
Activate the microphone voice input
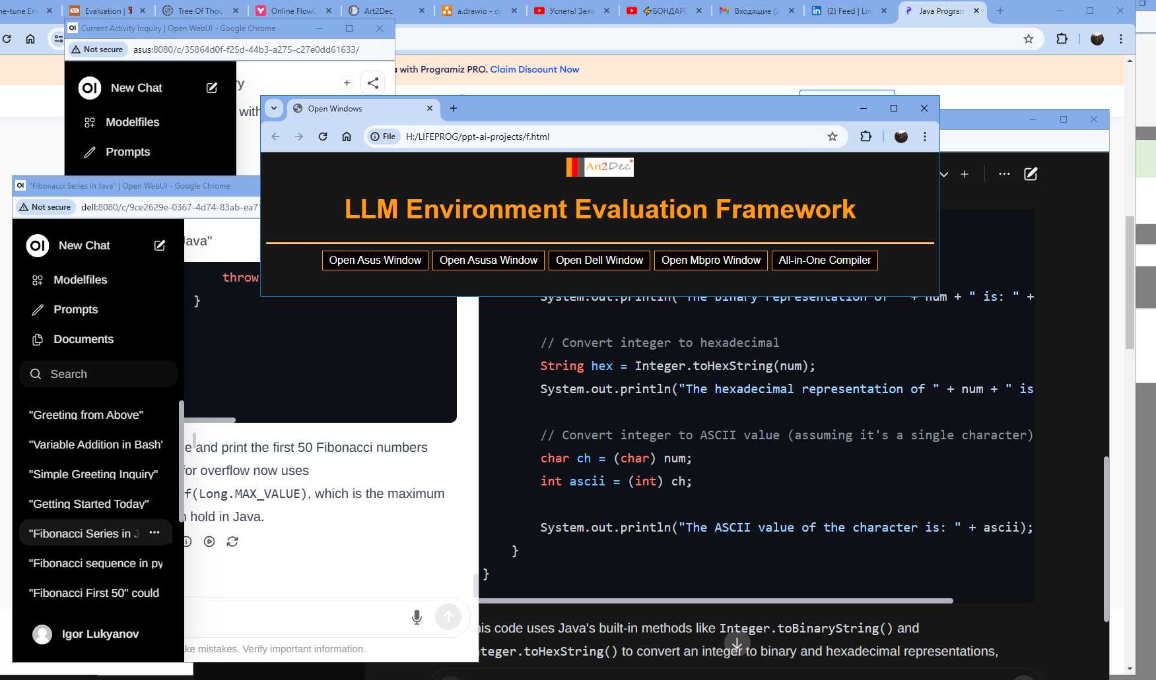coord(416,617)
